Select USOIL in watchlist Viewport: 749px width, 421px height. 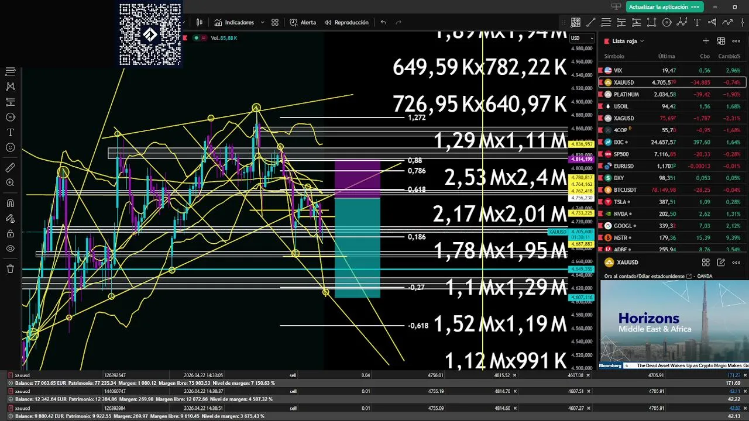click(672, 106)
